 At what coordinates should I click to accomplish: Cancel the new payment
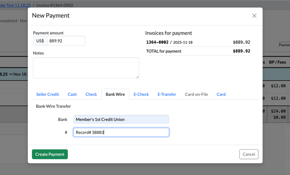(249, 154)
